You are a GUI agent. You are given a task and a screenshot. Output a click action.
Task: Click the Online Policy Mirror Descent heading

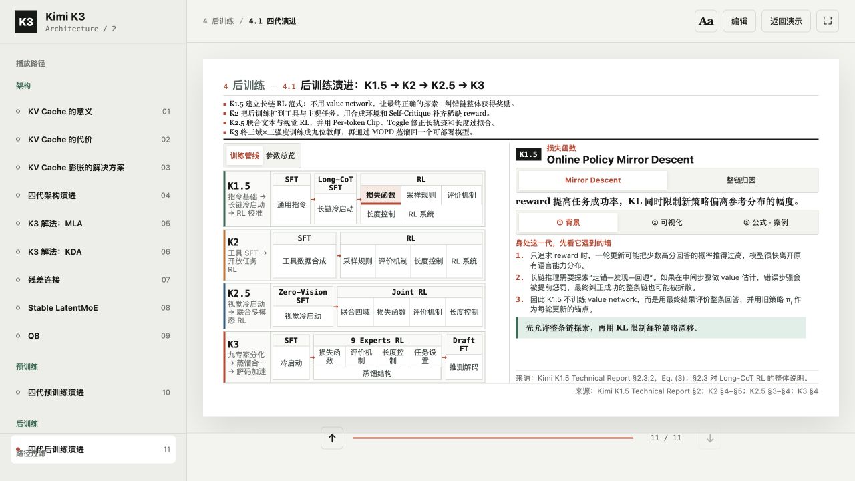[621, 160]
